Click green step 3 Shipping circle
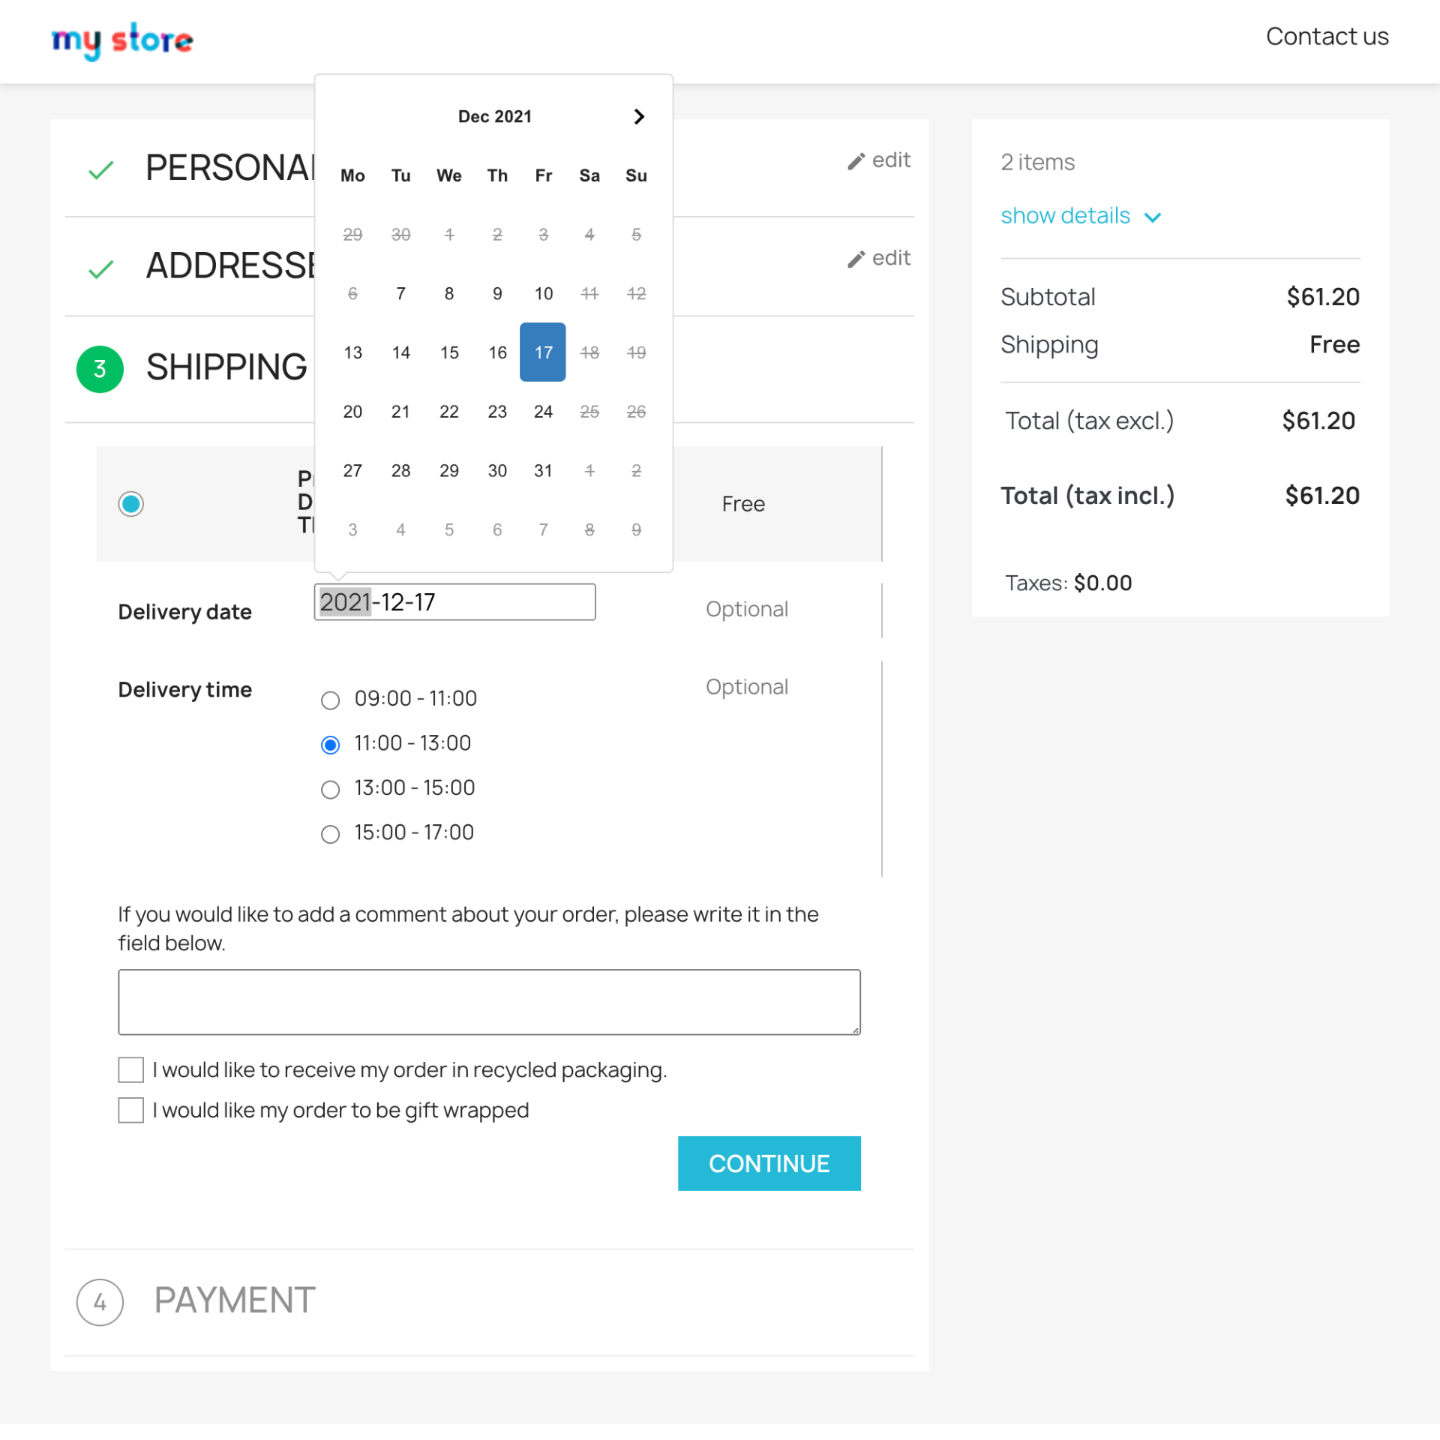1440x1440 pixels. (x=100, y=369)
